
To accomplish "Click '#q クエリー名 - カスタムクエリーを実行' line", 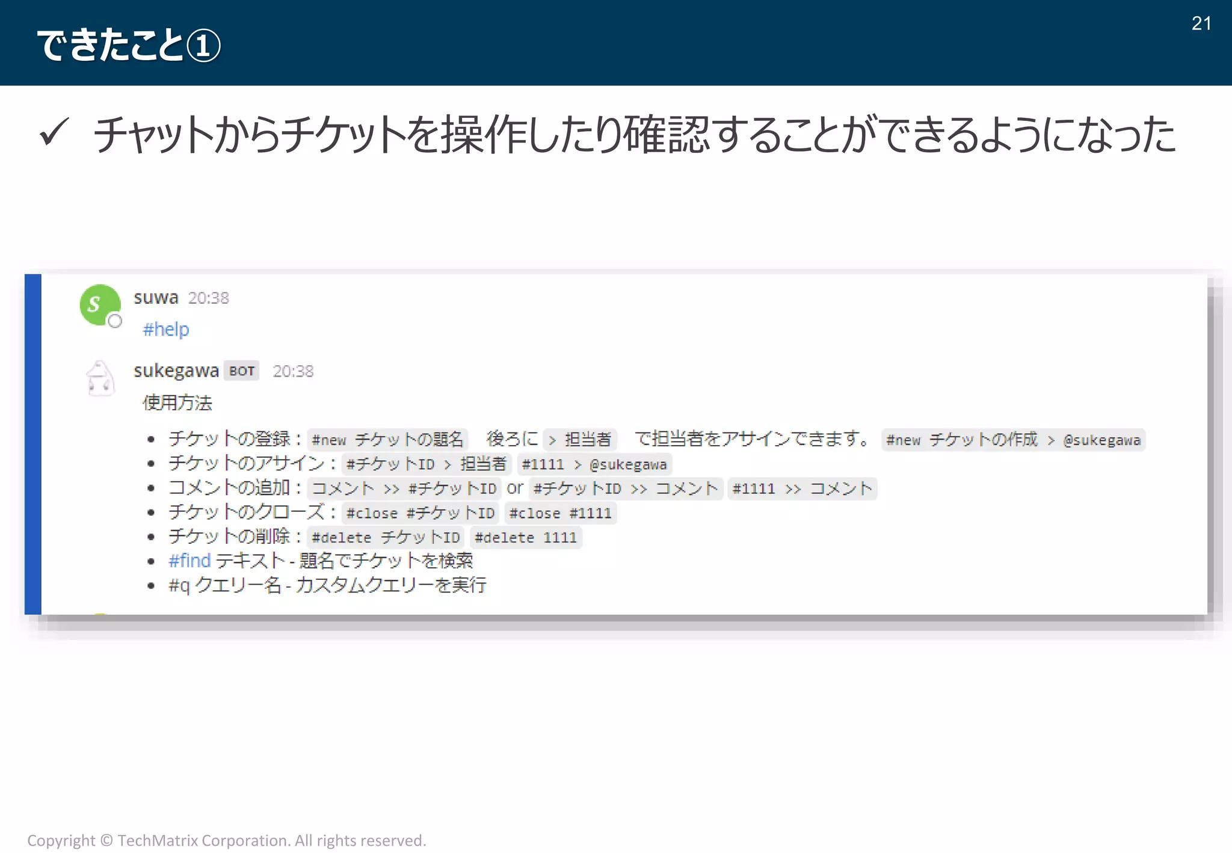I will tap(327, 585).
